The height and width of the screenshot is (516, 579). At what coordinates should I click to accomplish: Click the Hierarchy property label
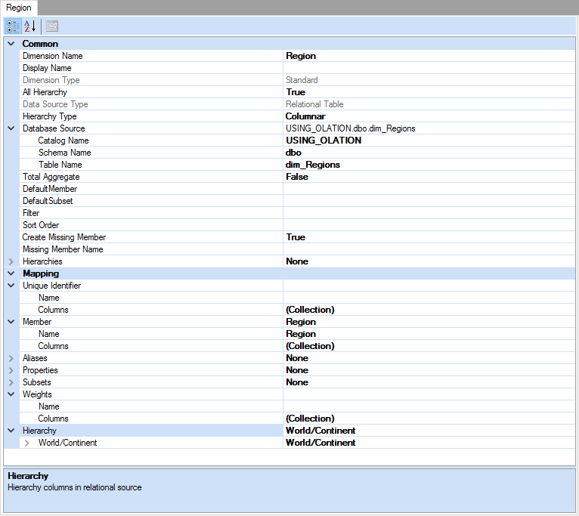tap(39, 431)
